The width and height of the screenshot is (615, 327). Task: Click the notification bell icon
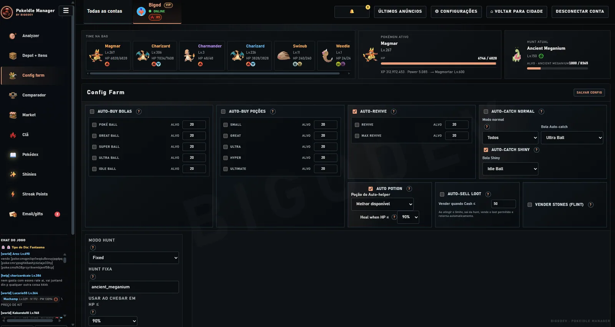[x=352, y=12]
